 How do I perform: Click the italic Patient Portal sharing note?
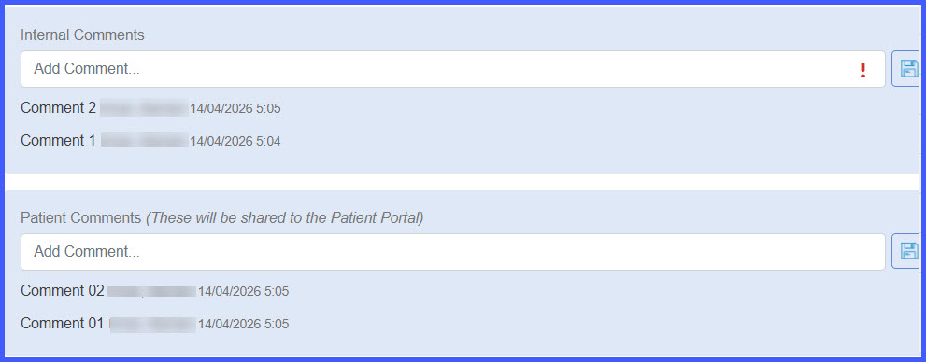(285, 217)
